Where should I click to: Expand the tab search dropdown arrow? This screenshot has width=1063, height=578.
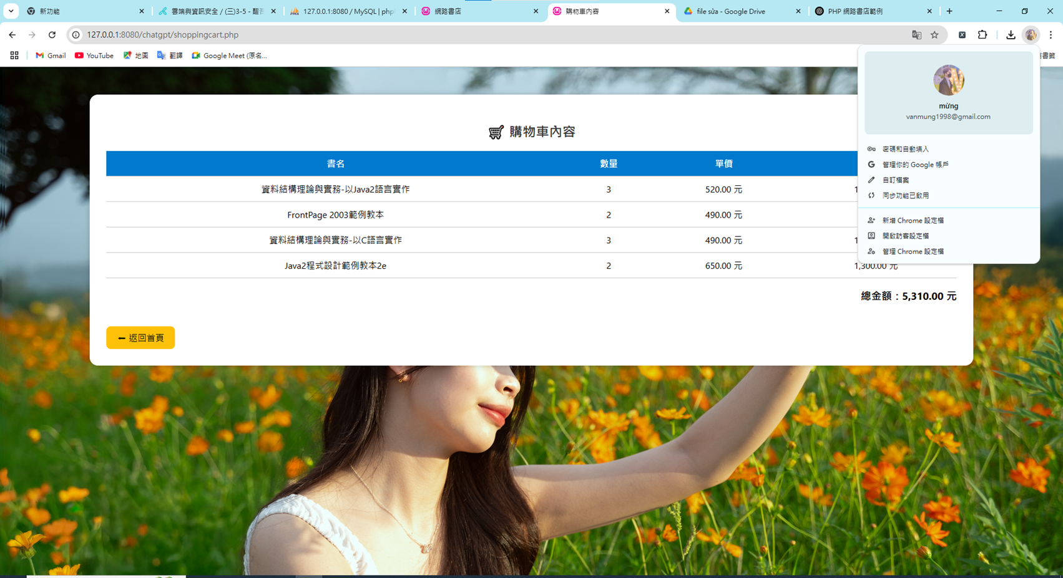[x=11, y=11]
